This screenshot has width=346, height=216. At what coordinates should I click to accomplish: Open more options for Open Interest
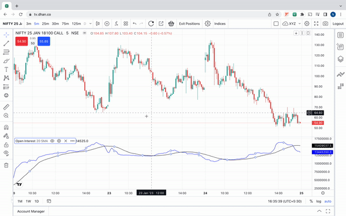[x=73, y=141]
